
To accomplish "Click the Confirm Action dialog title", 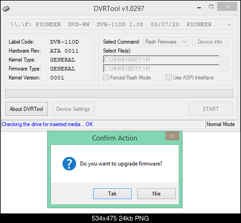I will click(x=115, y=138).
